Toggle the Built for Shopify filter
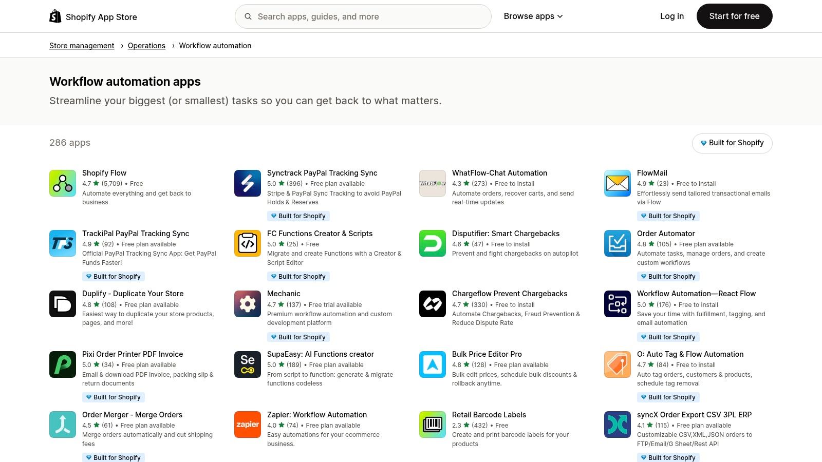Viewport: 822px width, 462px height. tap(732, 143)
